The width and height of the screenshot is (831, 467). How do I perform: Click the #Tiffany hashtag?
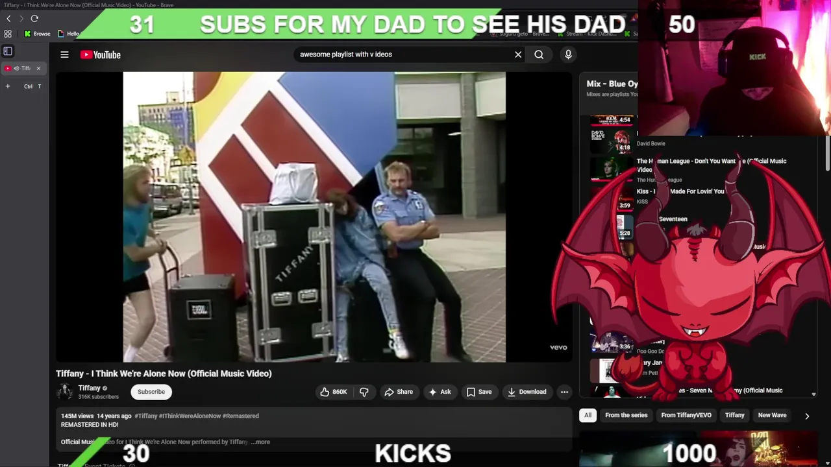[x=145, y=416]
